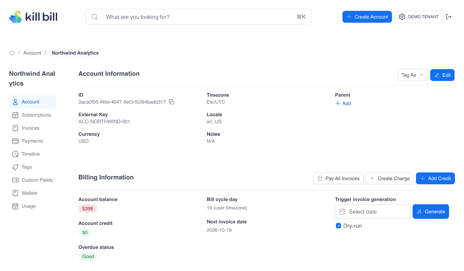Click the Create Charge button
The image size is (464, 271).
point(390,179)
